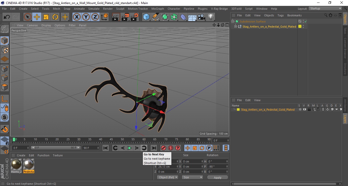Select the Move tool in top toolbar

point(37,17)
